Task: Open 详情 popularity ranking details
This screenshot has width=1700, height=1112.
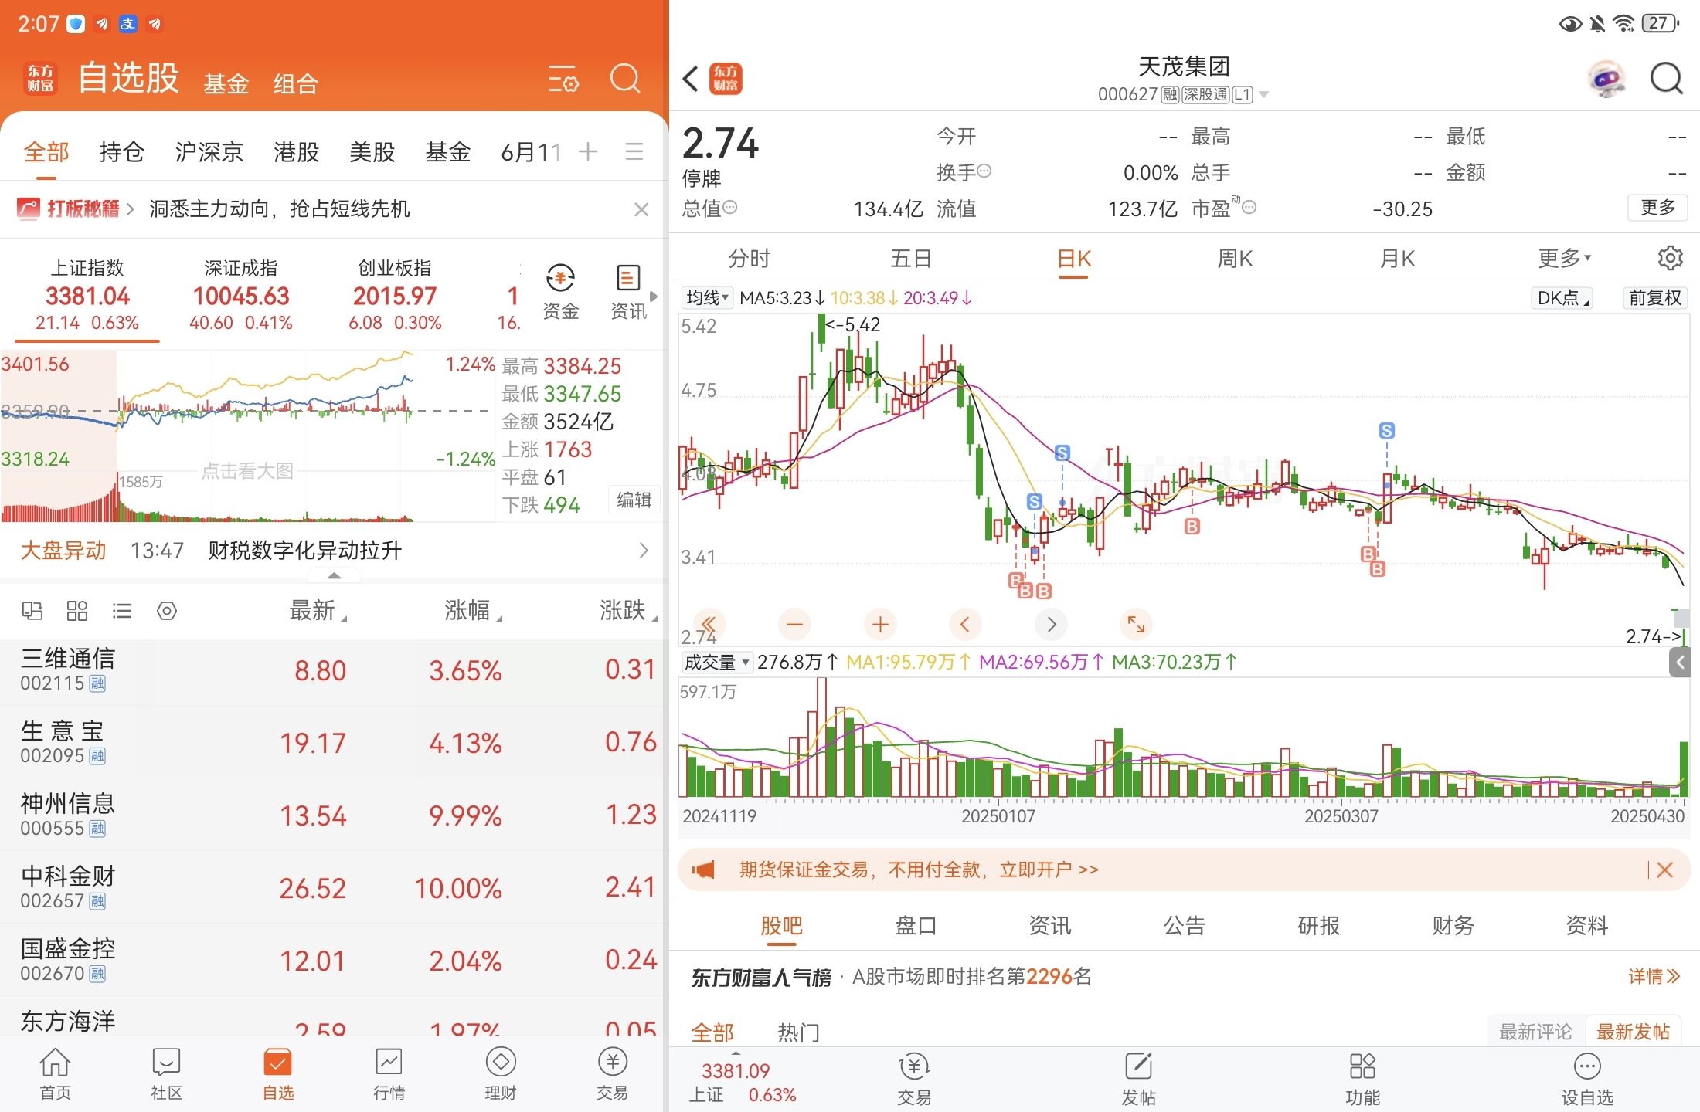Action: pos(1654,977)
